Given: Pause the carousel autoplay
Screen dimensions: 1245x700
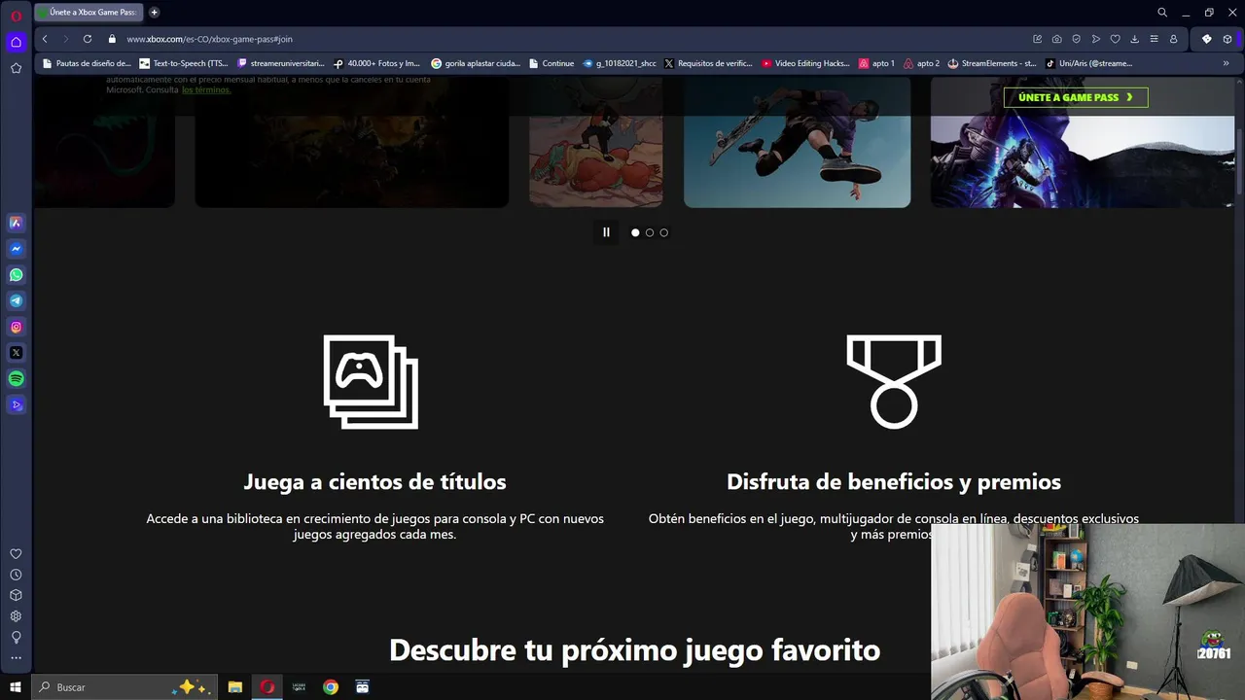Looking at the screenshot, I should pos(606,232).
